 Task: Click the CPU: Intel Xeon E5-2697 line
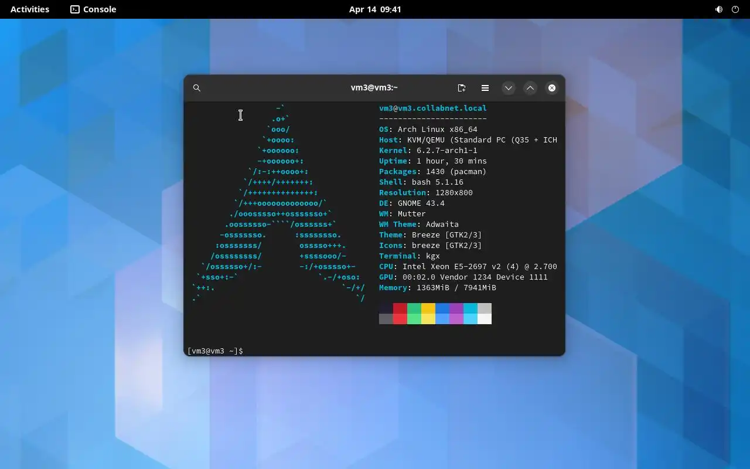[468, 267]
